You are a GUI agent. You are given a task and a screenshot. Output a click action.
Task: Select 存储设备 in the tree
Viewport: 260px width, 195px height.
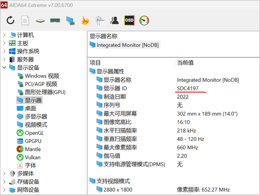click(x=28, y=182)
